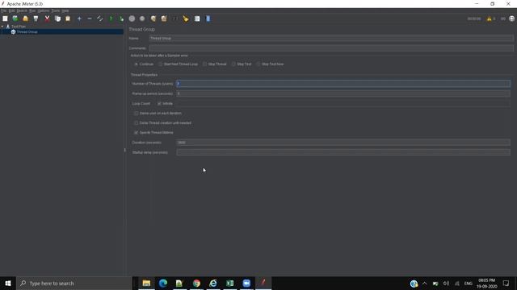Collapse the Test Plan tree node arrow
This screenshot has height=290, width=517.
2,27
